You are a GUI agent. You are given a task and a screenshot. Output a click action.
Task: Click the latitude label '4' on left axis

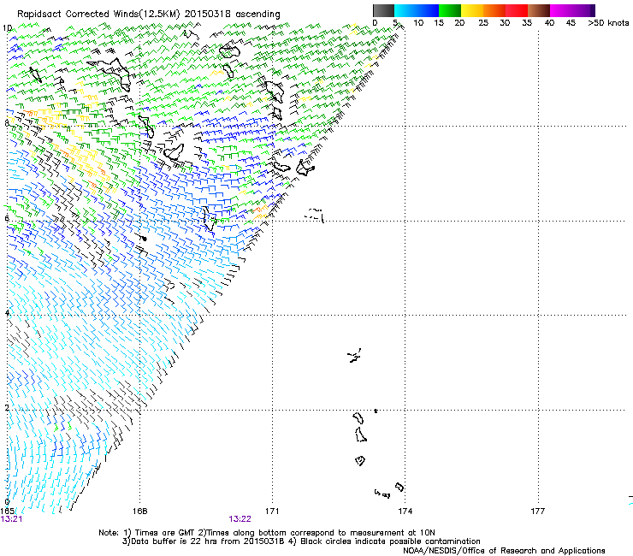[x=7, y=312]
